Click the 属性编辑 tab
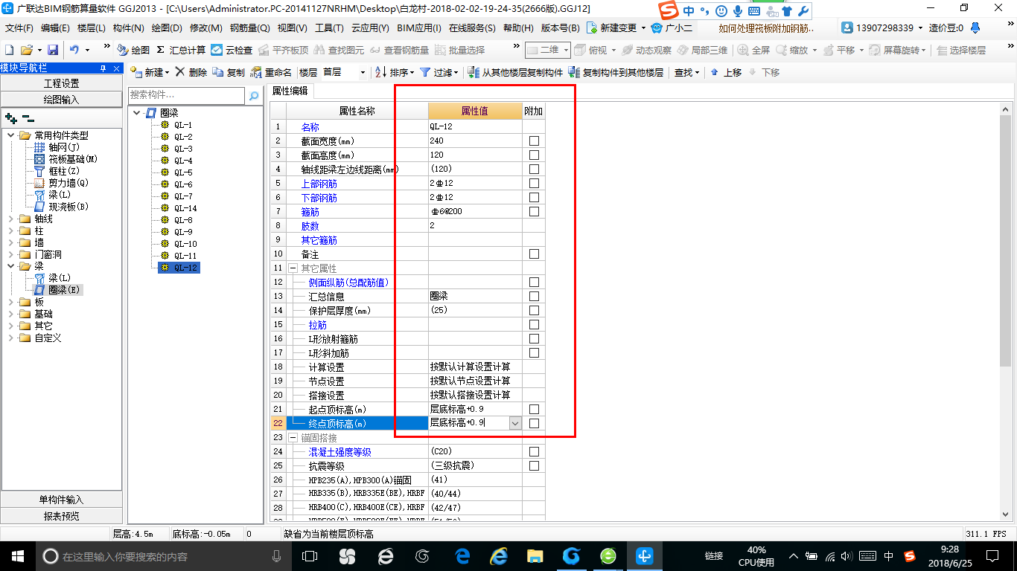Screen dimensions: 1017x571 [x=290, y=91]
